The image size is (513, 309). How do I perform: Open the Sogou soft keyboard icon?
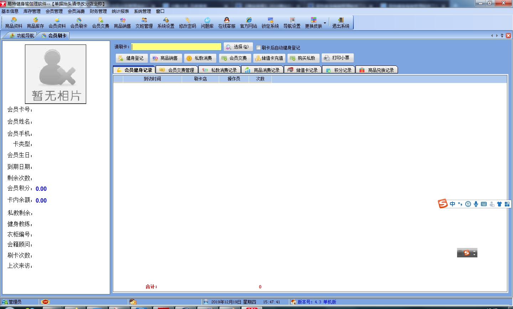(x=484, y=204)
